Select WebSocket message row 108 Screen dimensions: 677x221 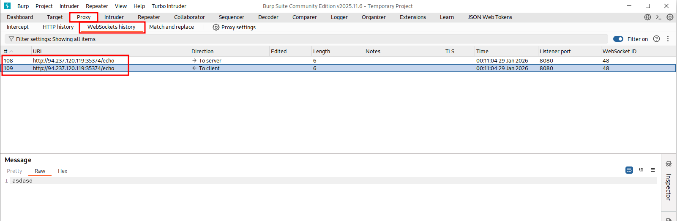pos(74,60)
